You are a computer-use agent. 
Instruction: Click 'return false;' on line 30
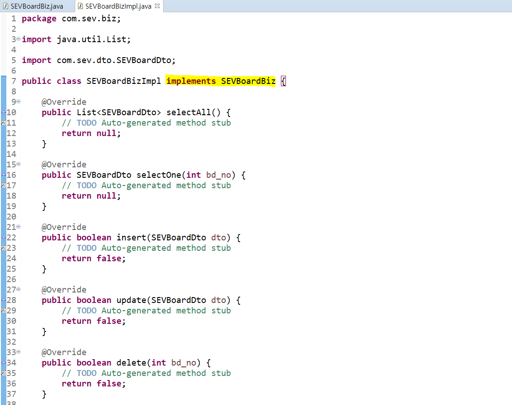point(94,321)
